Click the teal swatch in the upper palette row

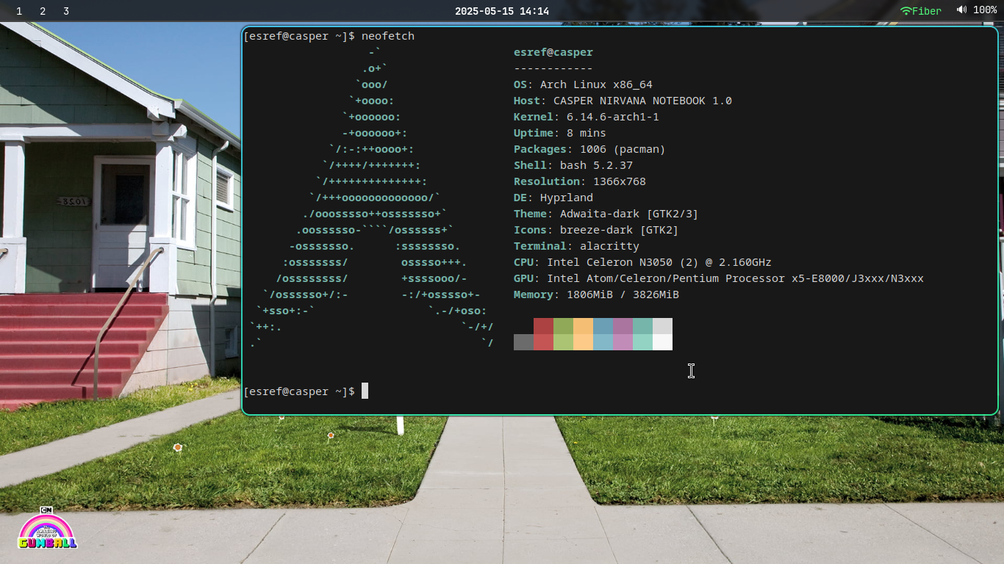click(x=642, y=326)
